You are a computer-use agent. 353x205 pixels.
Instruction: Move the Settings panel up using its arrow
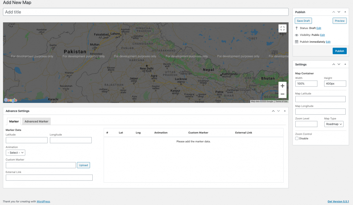pos(334,64)
